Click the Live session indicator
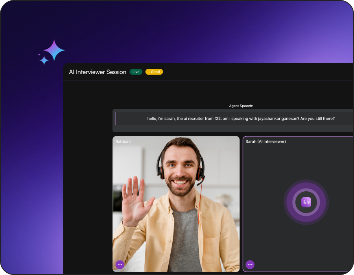This screenshot has width=354, height=275. pos(136,71)
